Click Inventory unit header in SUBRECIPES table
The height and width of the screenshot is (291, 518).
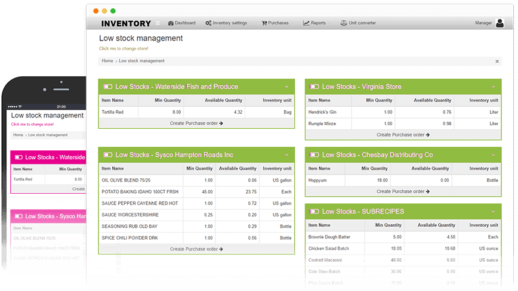click(483, 225)
